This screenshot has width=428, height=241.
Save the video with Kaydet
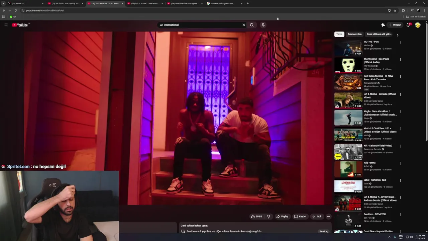pos(300,217)
